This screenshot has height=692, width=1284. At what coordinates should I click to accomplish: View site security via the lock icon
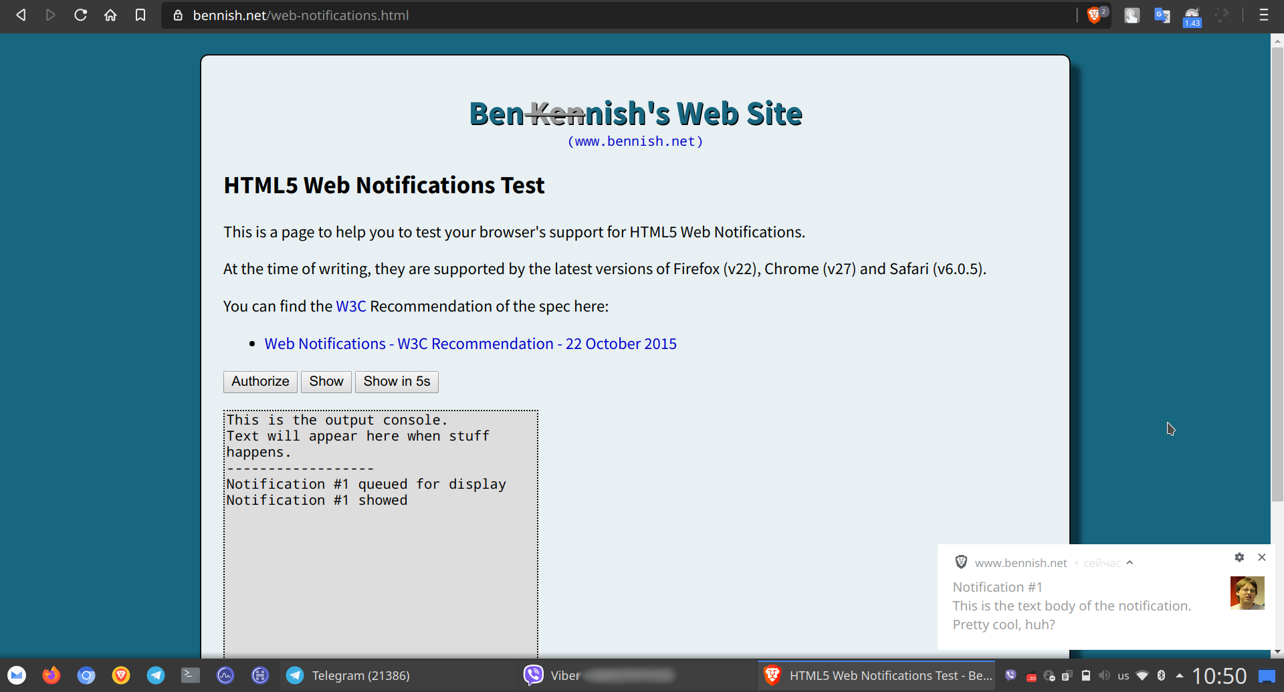[x=178, y=15]
